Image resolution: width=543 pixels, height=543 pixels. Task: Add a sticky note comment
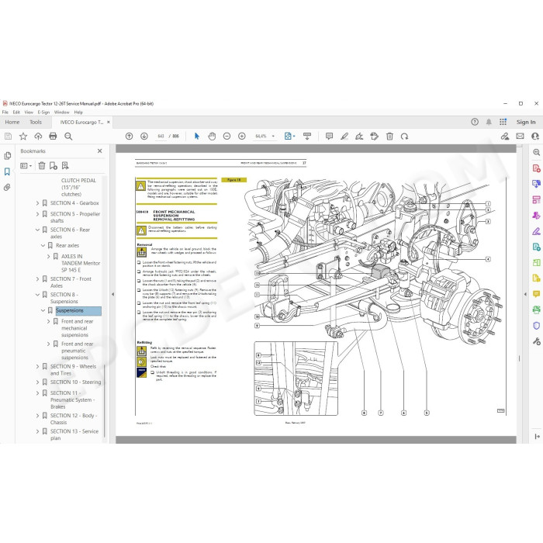(x=330, y=136)
